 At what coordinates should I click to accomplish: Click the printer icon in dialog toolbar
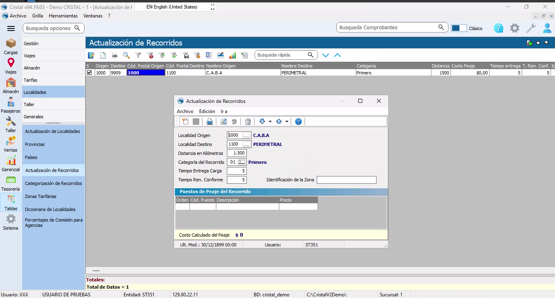[x=210, y=122]
